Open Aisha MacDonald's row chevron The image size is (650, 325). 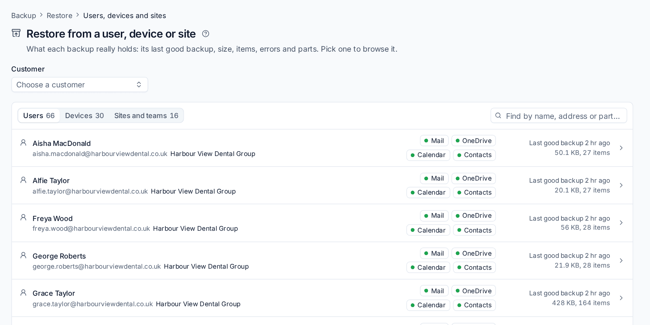(x=621, y=148)
